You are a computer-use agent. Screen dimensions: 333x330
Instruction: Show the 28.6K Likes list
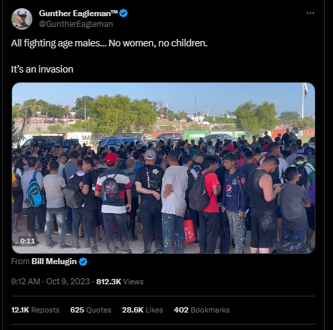click(x=143, y=310)
